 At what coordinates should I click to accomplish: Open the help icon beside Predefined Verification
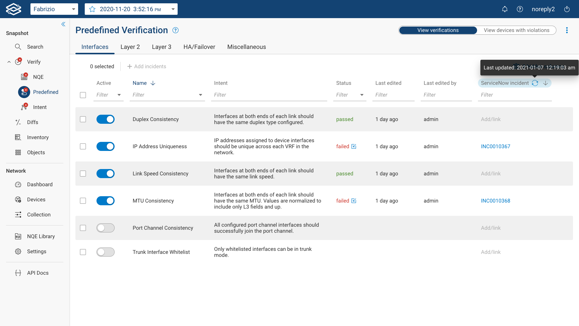point(175,30)
